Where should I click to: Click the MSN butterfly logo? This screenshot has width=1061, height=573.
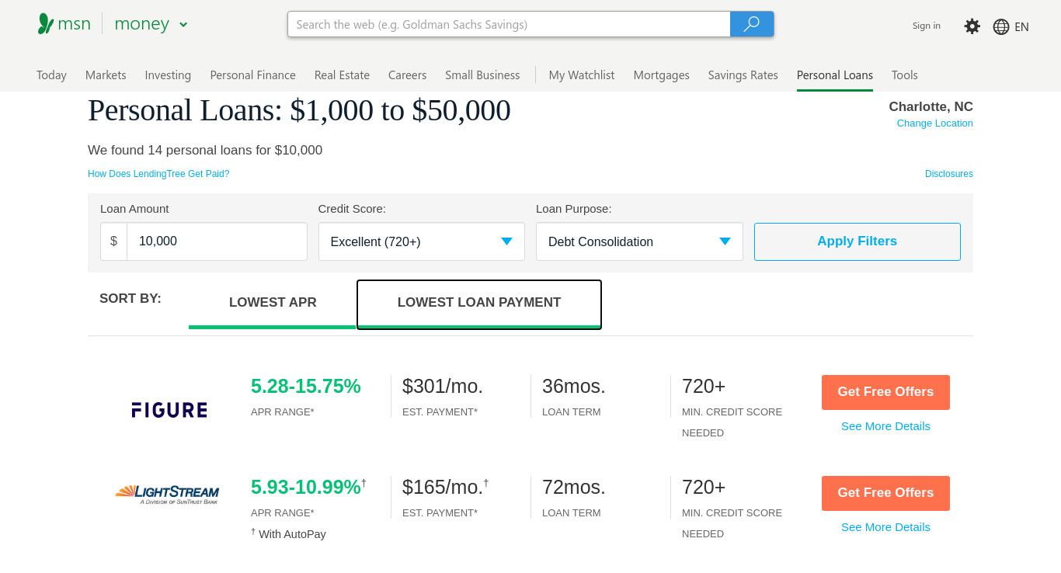pyautogui.click(x=46, y=24)
